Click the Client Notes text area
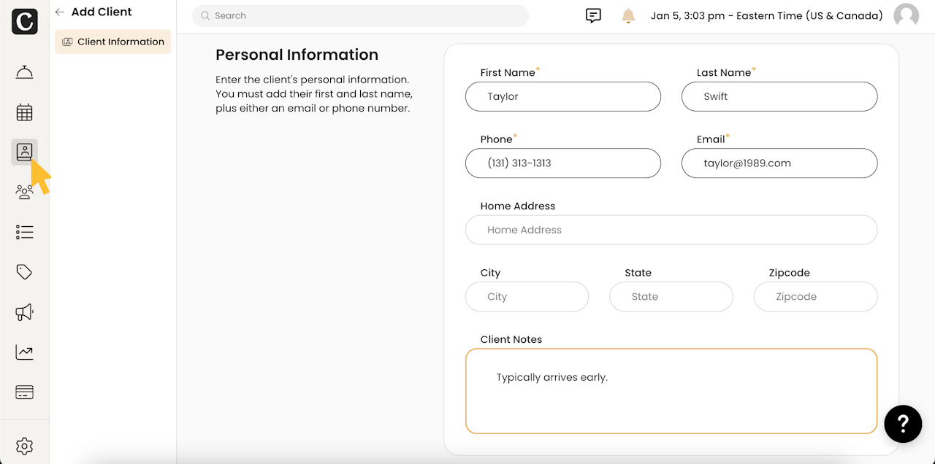935x464 pixels. [x=671, y=391]
